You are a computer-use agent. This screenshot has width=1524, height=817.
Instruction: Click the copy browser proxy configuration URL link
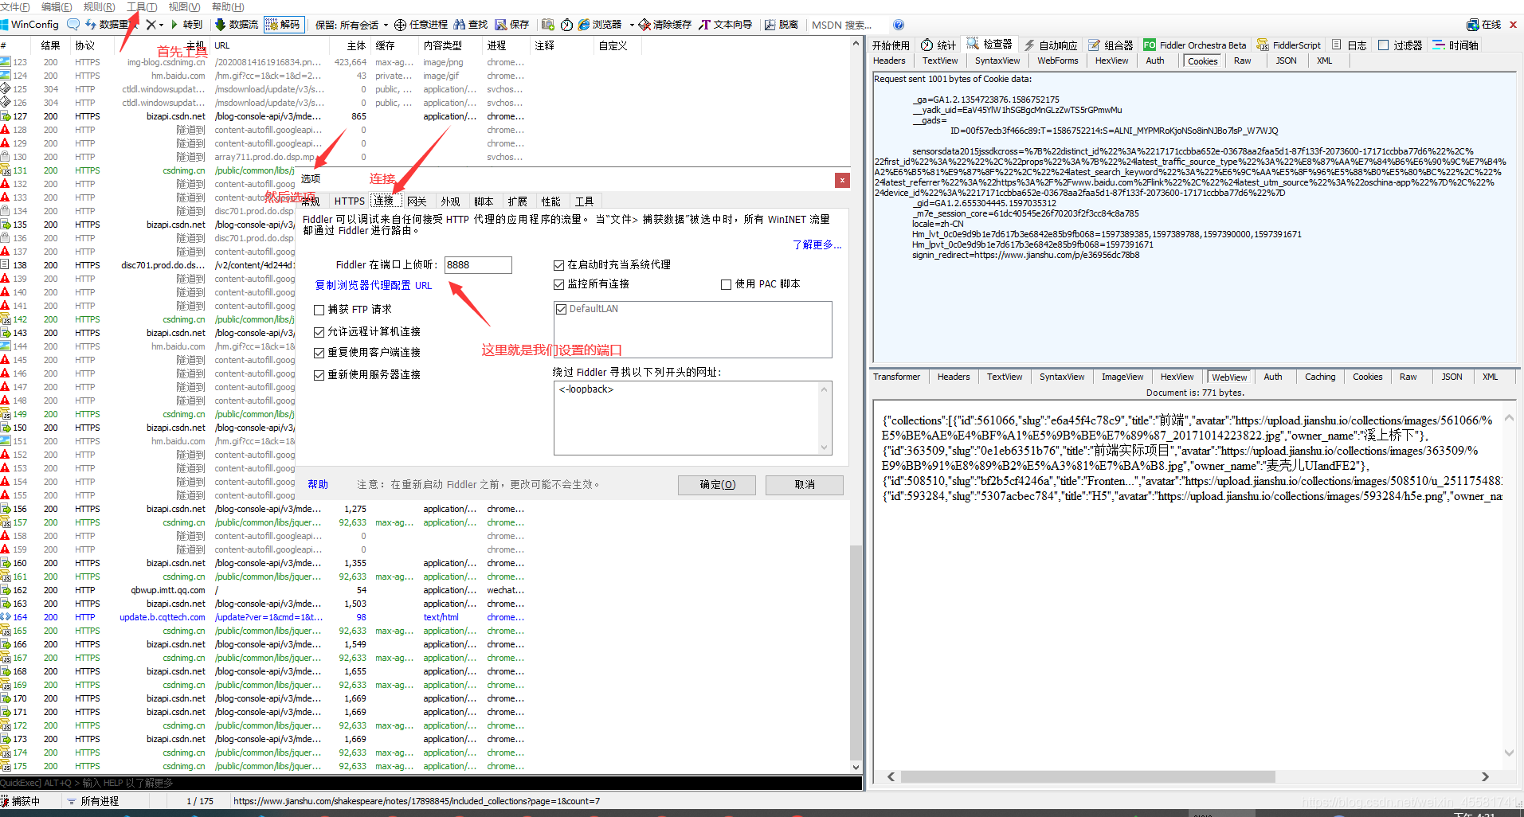click(374, 285)
